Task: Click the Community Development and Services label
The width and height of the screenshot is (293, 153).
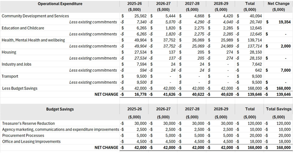Action: pyautogui.click(x=35, y=16)
